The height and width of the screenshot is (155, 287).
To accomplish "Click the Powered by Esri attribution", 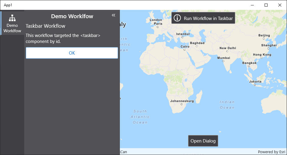I will [271, 152].
